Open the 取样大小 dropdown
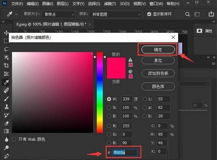The image size is (217, 160). (59, 14)
